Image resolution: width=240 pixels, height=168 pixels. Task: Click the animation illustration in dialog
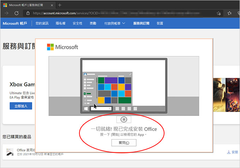(x=124, y=86)
